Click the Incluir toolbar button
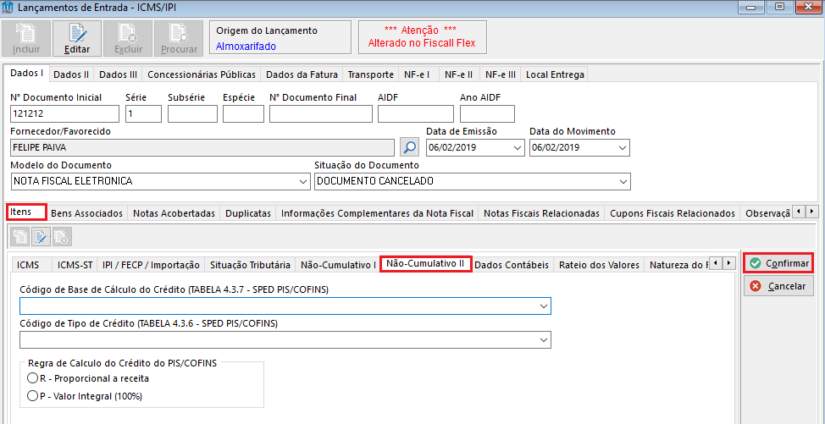Image resolution: width=825 pixels, height=424 pixels. (x=26, y=39)
